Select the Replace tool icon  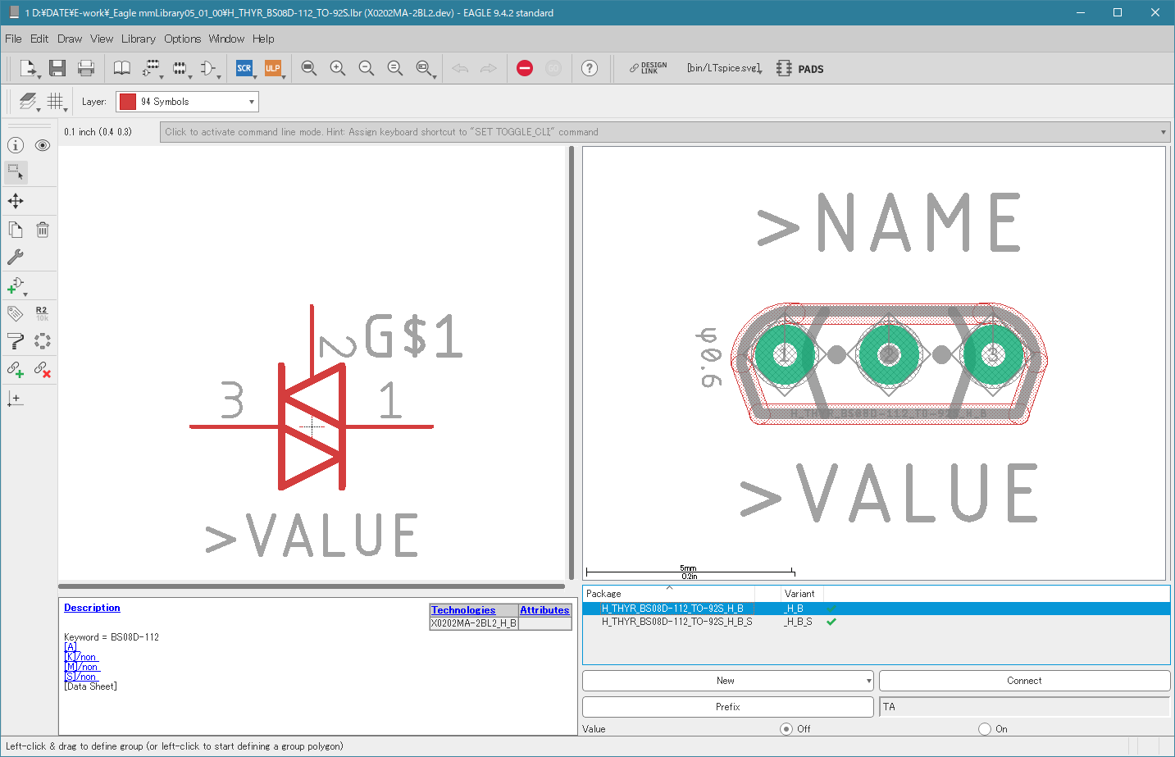point(43,340)
